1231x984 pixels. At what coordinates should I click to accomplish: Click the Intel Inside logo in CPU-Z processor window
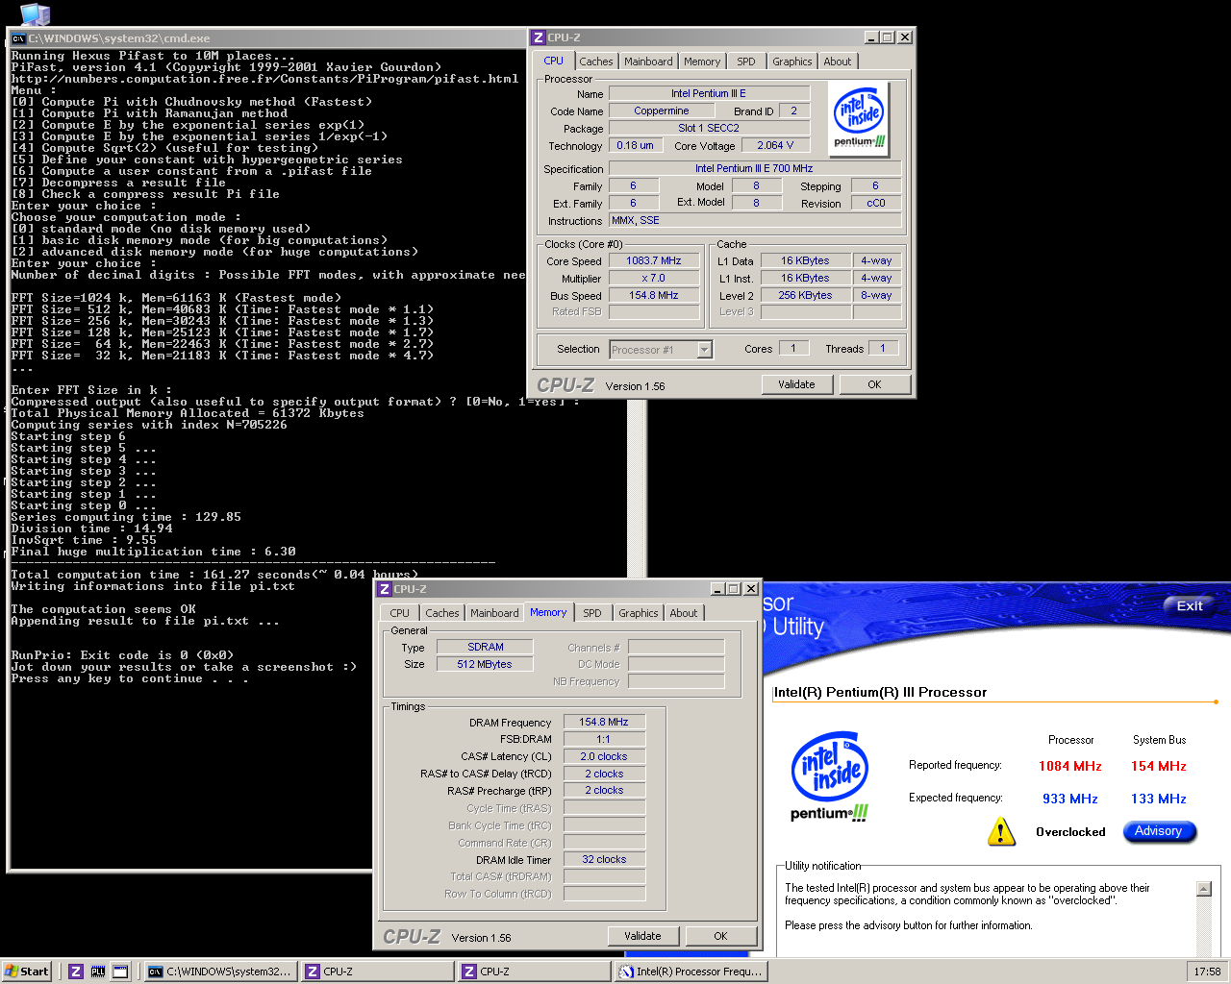[x=859, y=119]
